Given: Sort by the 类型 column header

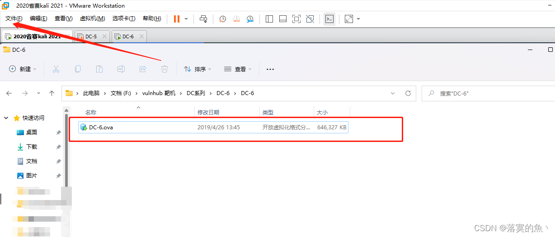Looking at the screenshot, I should point(268,113).
